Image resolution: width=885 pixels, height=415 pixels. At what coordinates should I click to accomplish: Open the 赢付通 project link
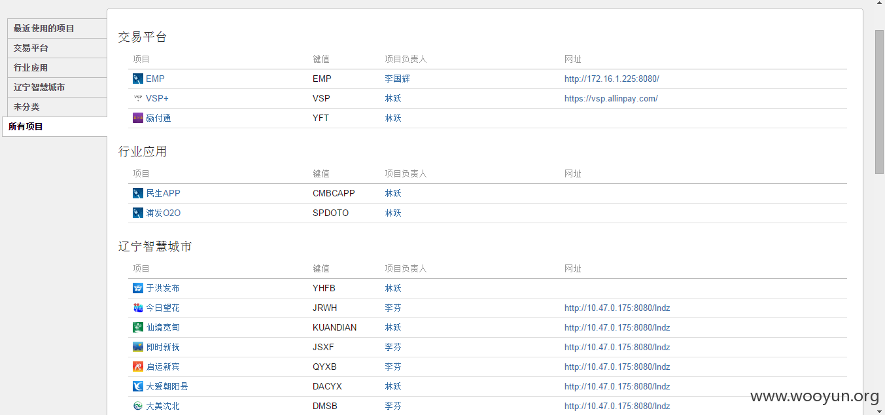(158, 118)
